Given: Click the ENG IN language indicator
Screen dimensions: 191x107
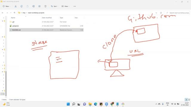Looking at the screenshot, I should (167, 104).
